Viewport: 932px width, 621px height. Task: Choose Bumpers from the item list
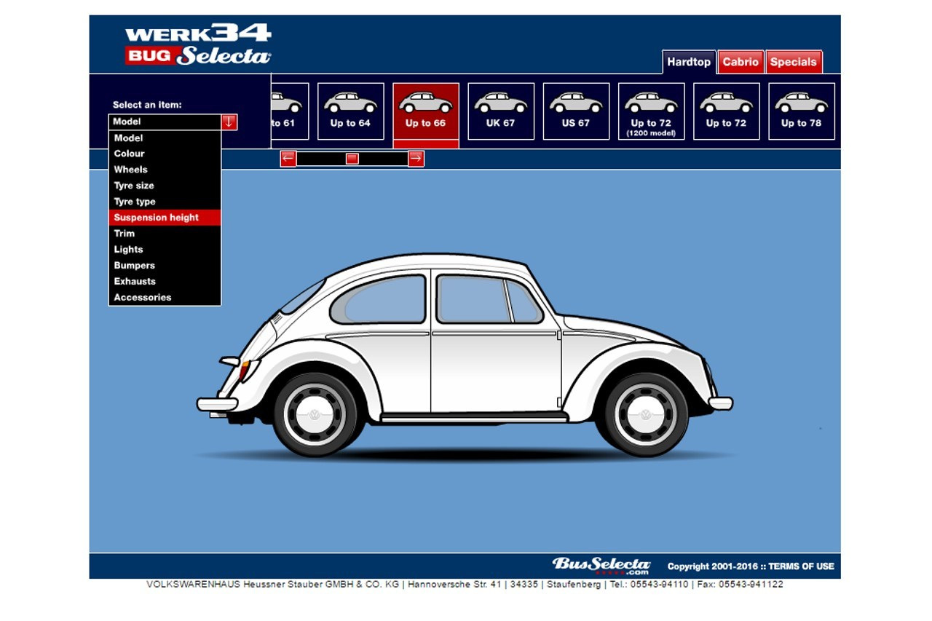[x=165, y=266]
